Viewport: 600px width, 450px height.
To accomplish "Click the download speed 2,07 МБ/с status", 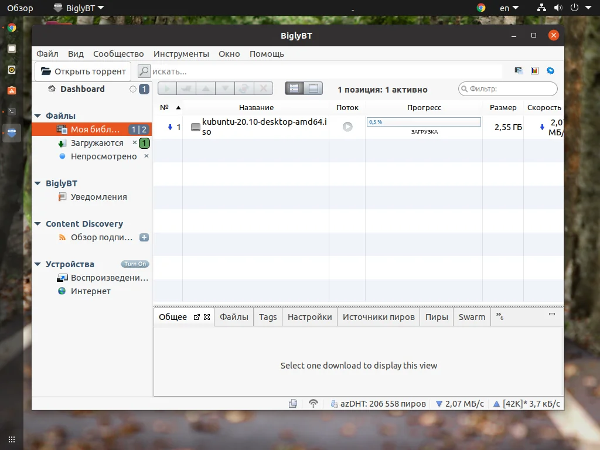I will point(460,403).
